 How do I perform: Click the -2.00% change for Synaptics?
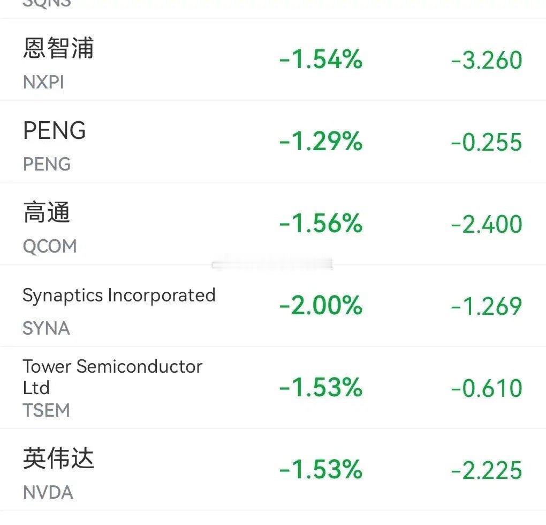click(321, 305)
